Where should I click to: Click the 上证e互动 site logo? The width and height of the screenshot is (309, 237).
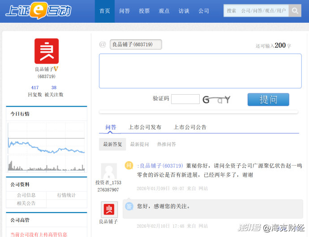tap(38, 11)
